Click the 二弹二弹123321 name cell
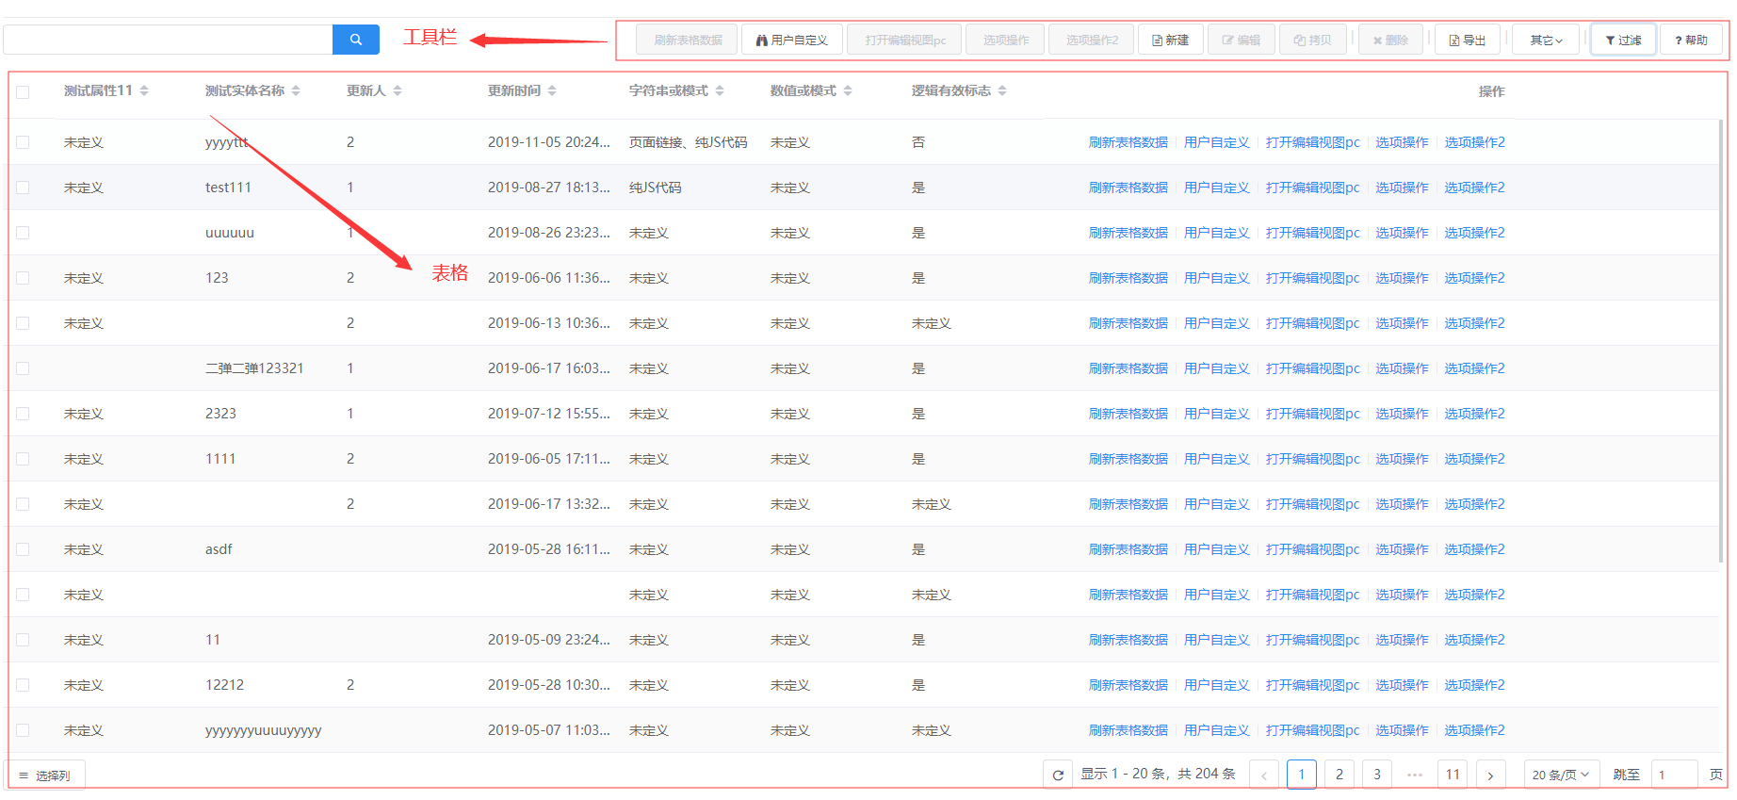Viewport: 1737px width, 800px height. 254,368
